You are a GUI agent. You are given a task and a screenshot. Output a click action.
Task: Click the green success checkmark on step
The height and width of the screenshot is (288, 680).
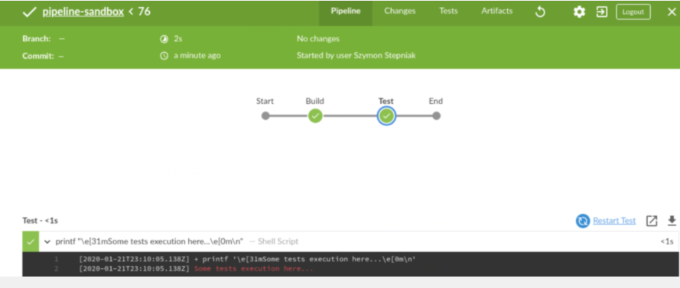pyautogui.click(x=31, y=241)
